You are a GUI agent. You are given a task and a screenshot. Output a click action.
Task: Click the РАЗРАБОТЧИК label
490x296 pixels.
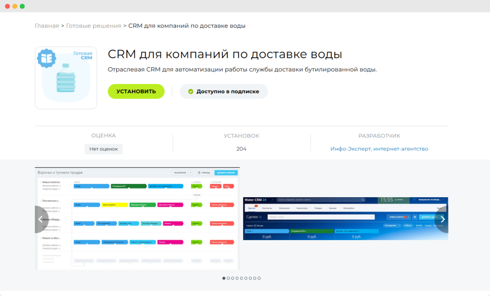pos(379,136)
